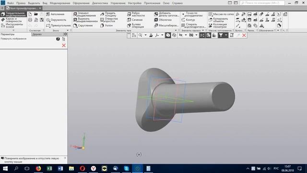The image size is (307, 173).
Task: Select the Уклон draft tool
Action: click(x=106, y=25)
